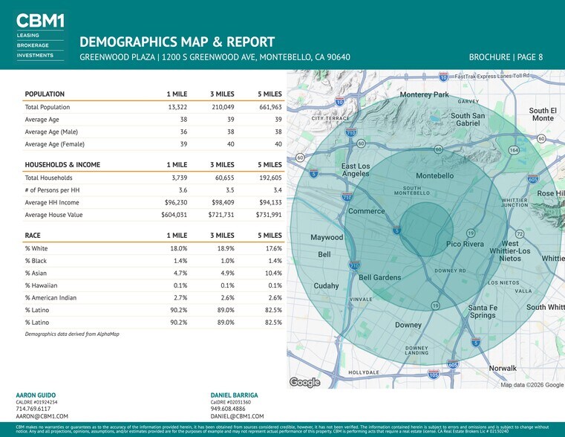Click the Interstate 710 shield near City Terrace
Screen dimensions: 565x437
tap(351, 132)
